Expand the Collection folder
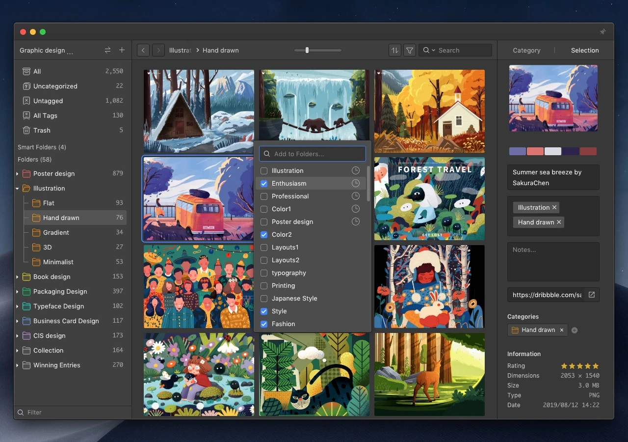 (x=17, y=351)
